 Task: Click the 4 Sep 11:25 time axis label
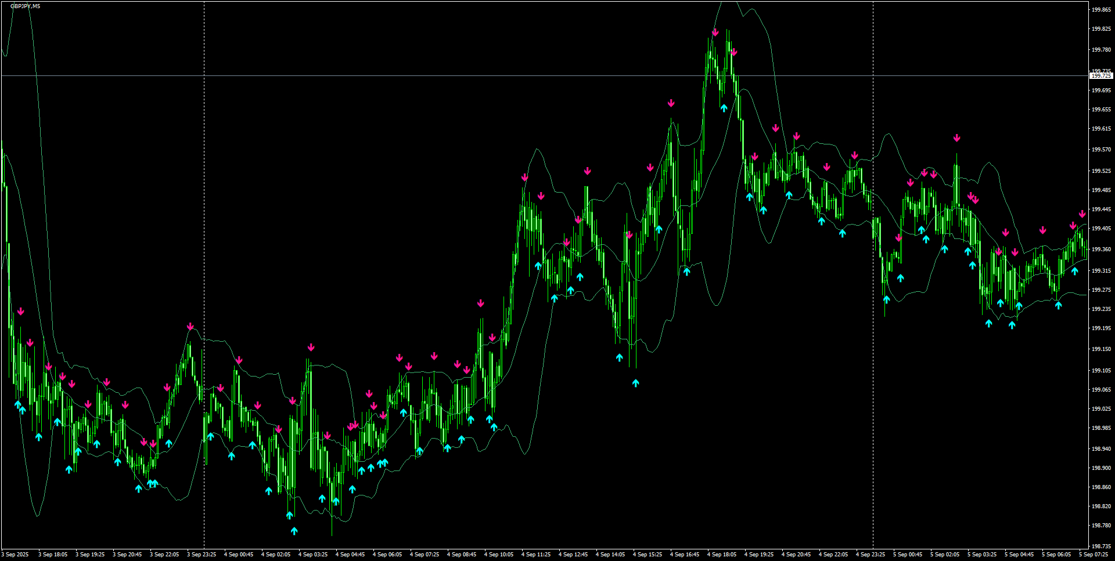(535, 554)
